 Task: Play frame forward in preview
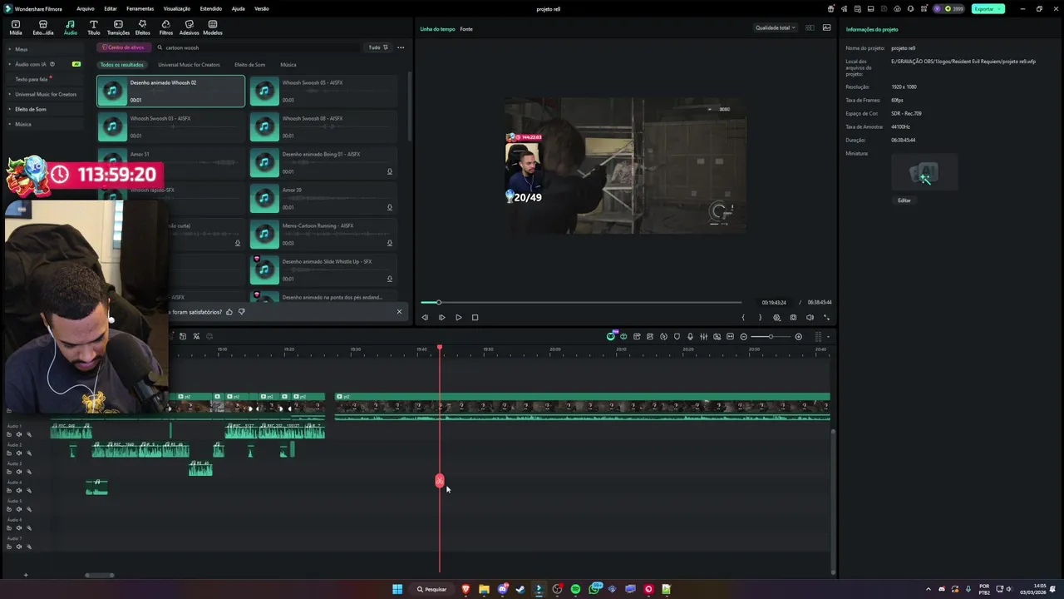click(x=441, y=317)
